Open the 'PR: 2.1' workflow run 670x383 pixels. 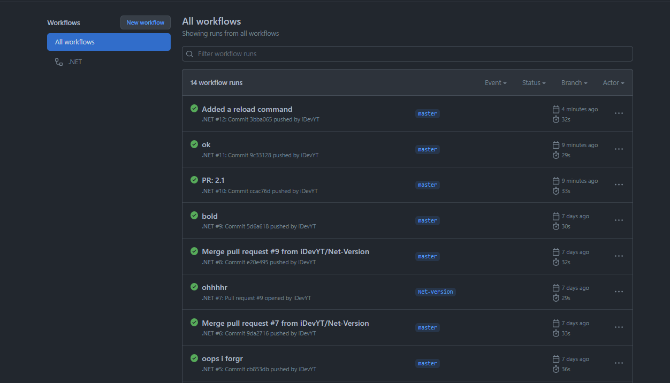[213, 180]
